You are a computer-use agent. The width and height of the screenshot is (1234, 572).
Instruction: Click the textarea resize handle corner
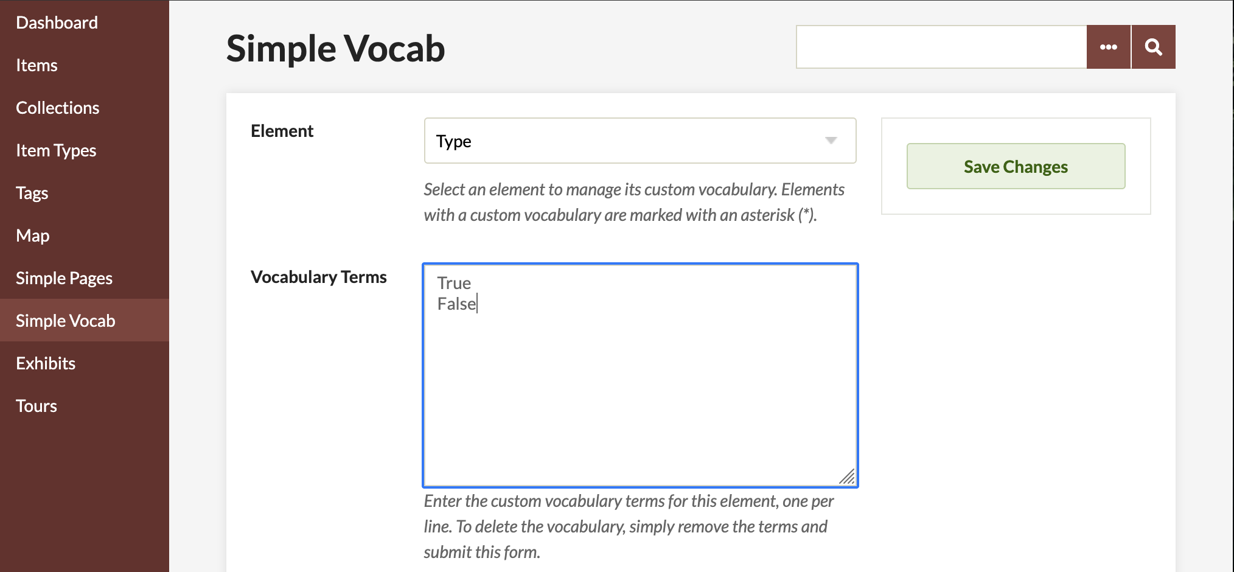[x=847, y=476]
